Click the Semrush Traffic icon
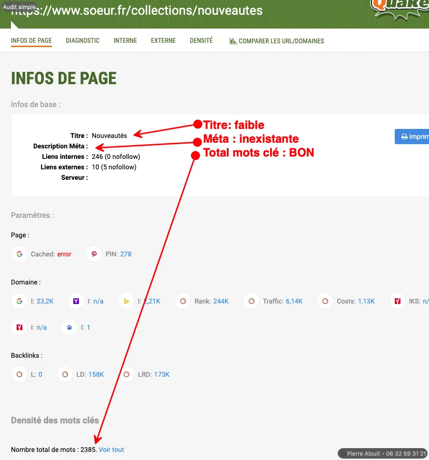429x460 pixels. pyautogui.click(x=252, y=301)
